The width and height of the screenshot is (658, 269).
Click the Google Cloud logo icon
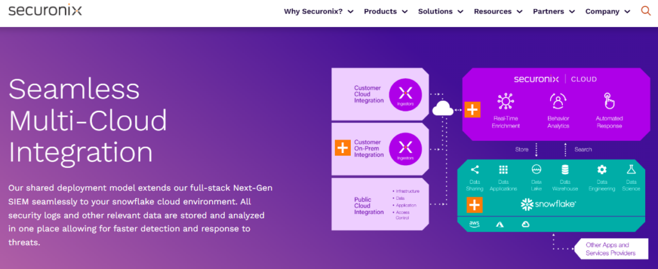525,224
